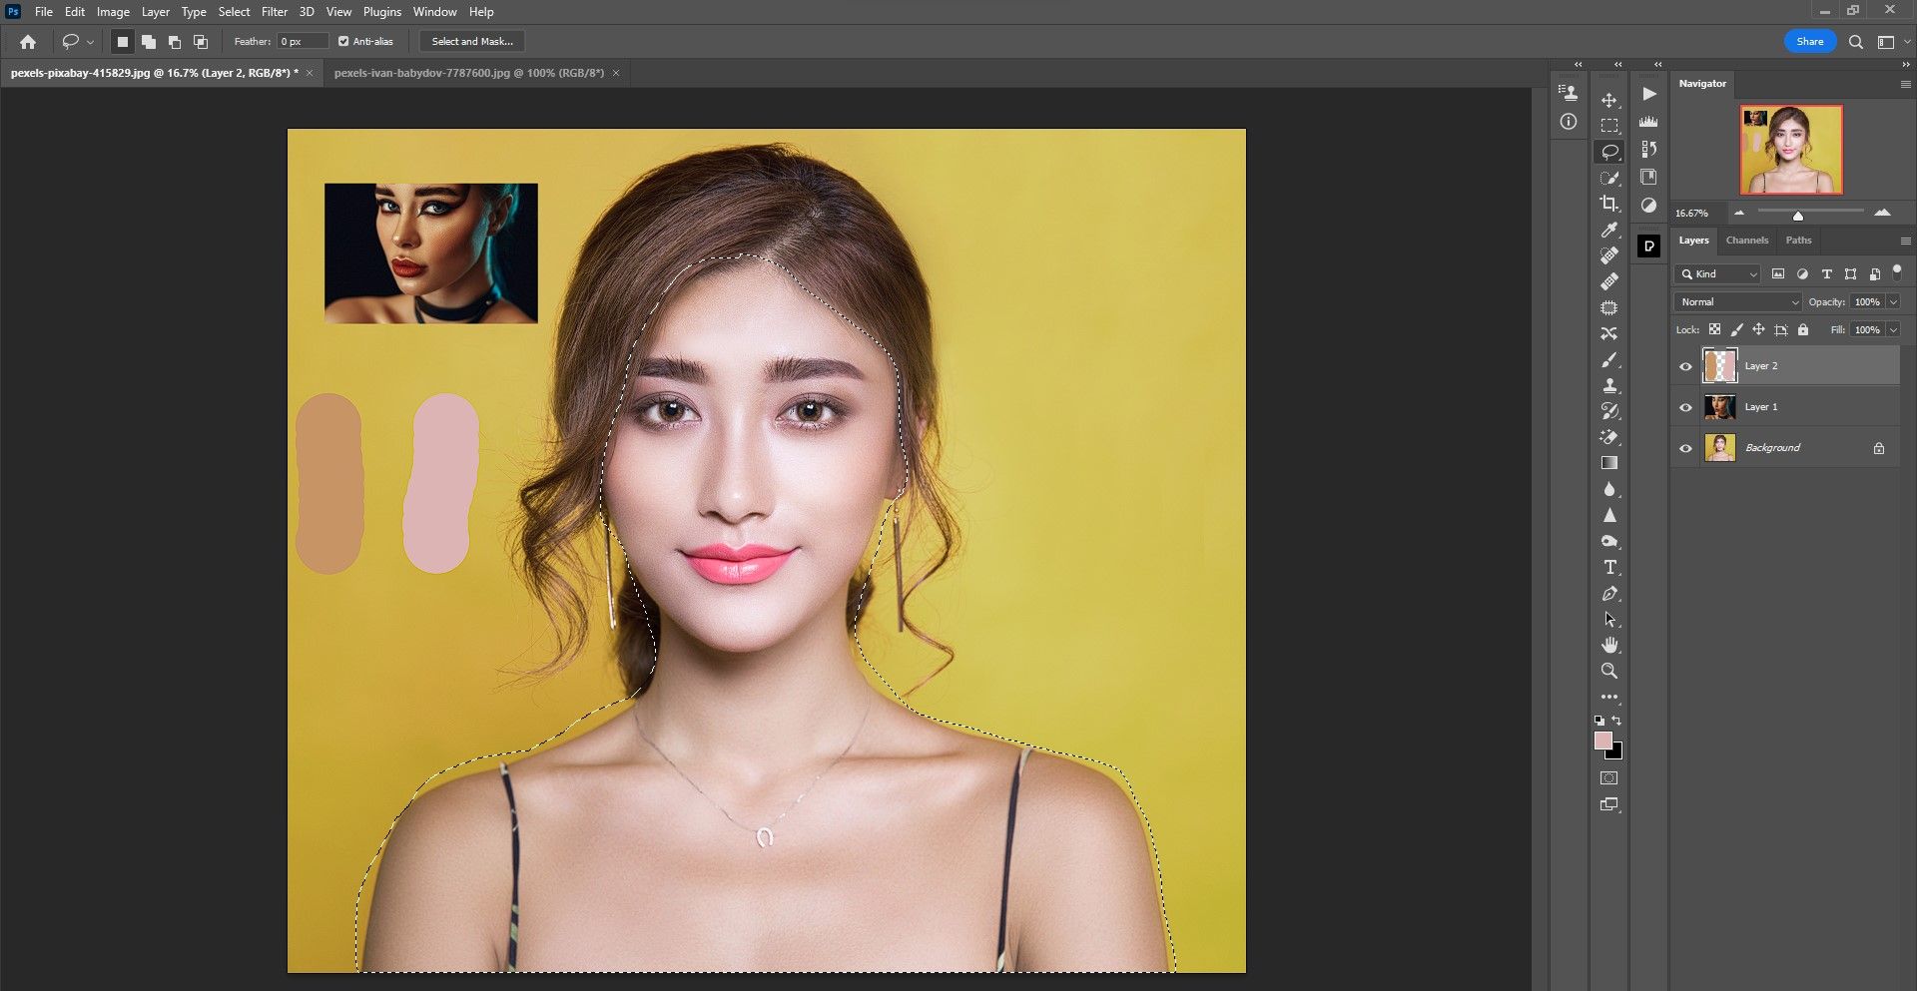Select the Healing Brush tool
Viewport: 1917px width, 991px height.
point(1608,281)
